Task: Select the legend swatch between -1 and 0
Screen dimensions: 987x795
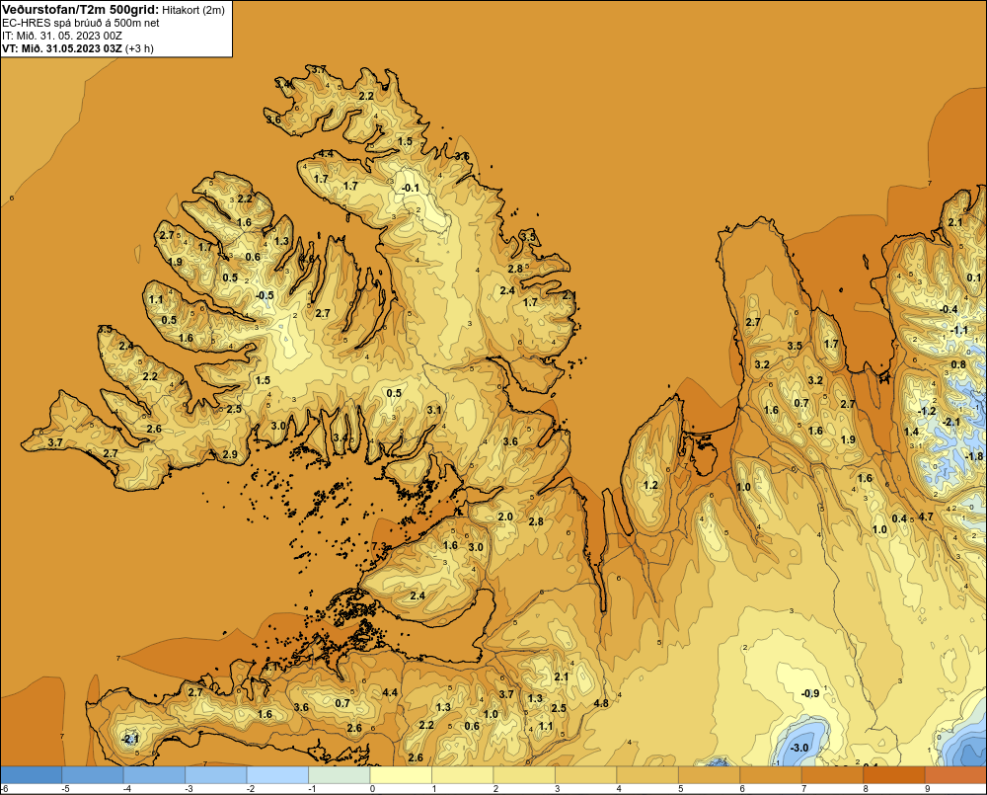Action: pos(340,775)
